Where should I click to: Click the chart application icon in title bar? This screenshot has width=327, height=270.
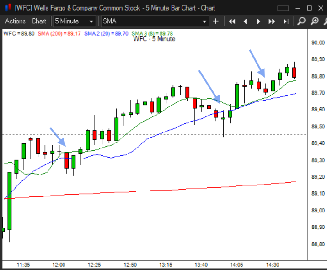coord(8,8)
